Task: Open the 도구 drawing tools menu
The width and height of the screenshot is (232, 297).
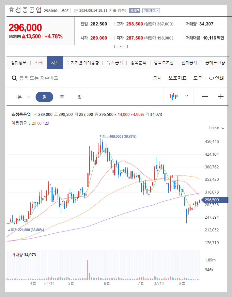Action: click(x=197, y=78)
